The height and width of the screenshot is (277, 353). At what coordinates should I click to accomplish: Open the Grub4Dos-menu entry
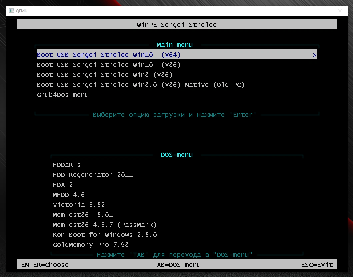63,95
